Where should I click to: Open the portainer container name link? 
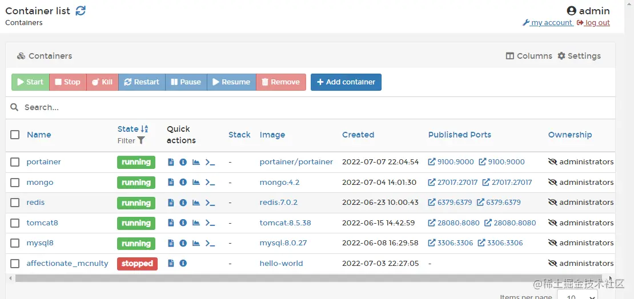[x=43, y=161]
